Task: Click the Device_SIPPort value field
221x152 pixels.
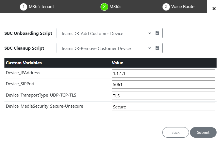Action: [x=163, y=84]
